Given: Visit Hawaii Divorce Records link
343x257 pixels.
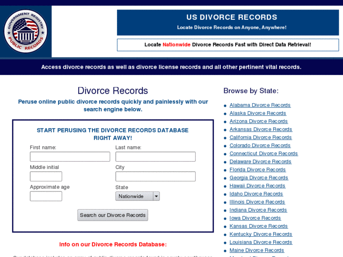Looking at the screenshot, I should click(257, 186).
